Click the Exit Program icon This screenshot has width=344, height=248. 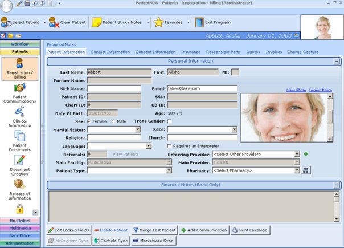[199, 23]
